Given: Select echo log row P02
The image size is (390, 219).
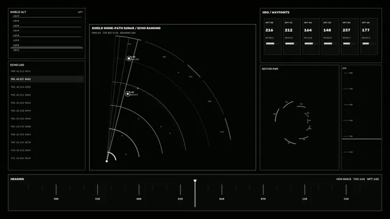Looking at the screenshot, I should (47, 87).
